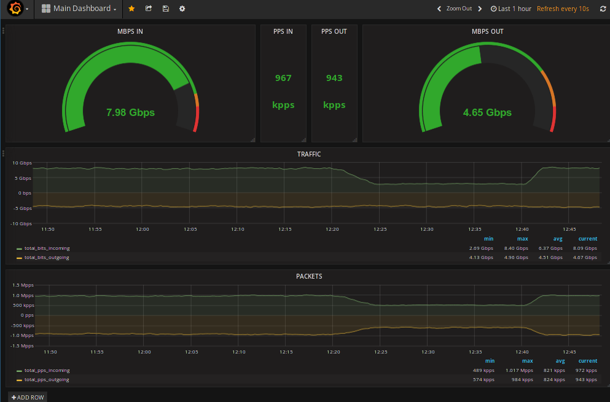Open the TRAFFIC panel title menu

(309, 155)
